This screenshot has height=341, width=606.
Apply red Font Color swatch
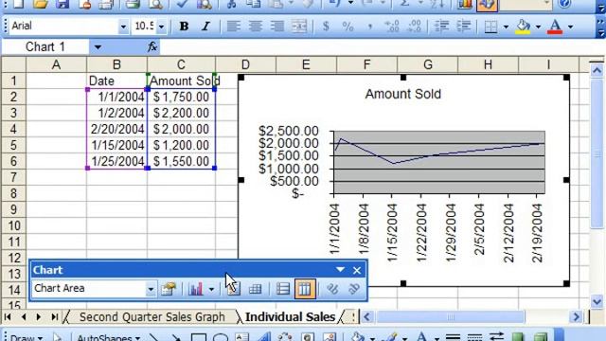pyautogui.click(x=556, y=27)
